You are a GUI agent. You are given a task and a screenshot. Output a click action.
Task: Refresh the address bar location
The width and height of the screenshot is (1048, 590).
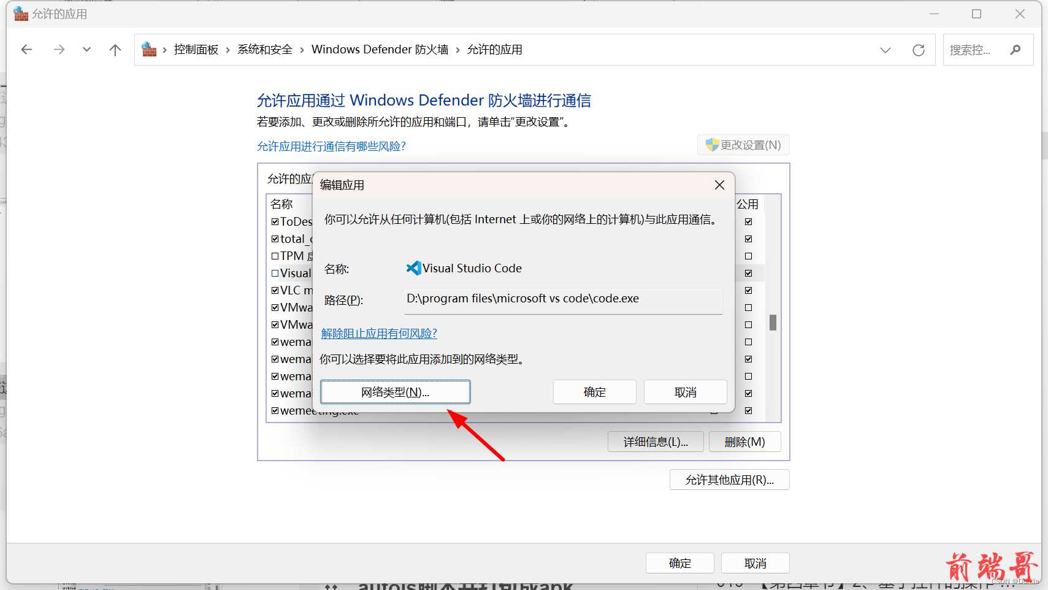click(918, 50)
